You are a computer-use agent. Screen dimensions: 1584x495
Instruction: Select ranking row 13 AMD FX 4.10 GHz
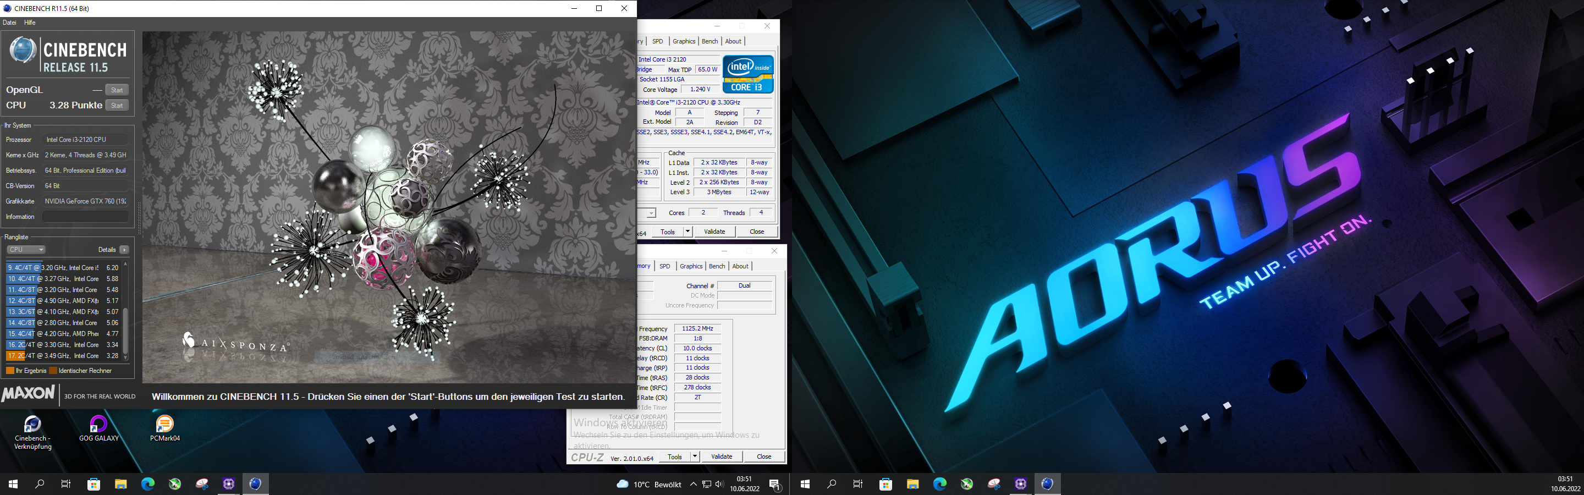point(63,312)
